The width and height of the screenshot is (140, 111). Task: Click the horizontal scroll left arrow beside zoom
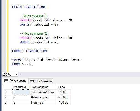(x=21, y=75)
